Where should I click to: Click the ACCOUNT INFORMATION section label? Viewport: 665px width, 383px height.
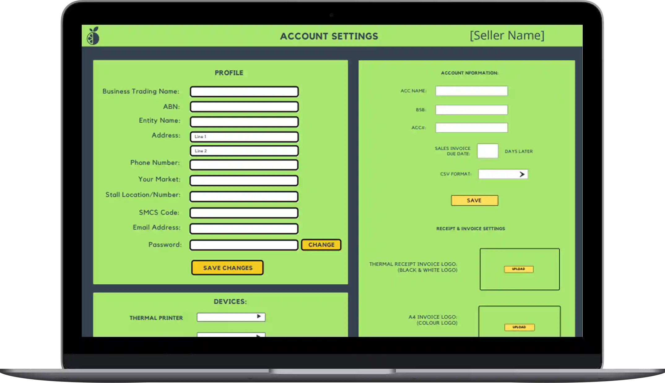click(470, 73)
